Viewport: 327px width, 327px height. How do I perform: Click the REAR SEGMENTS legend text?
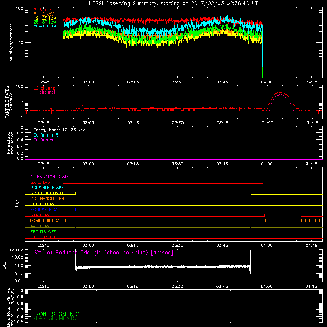pyautogui.click(x=54, y=318)
